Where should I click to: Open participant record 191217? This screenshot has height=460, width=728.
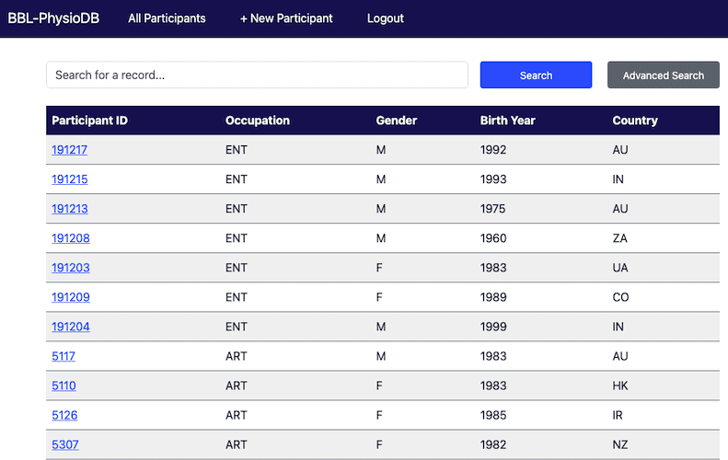69,149
